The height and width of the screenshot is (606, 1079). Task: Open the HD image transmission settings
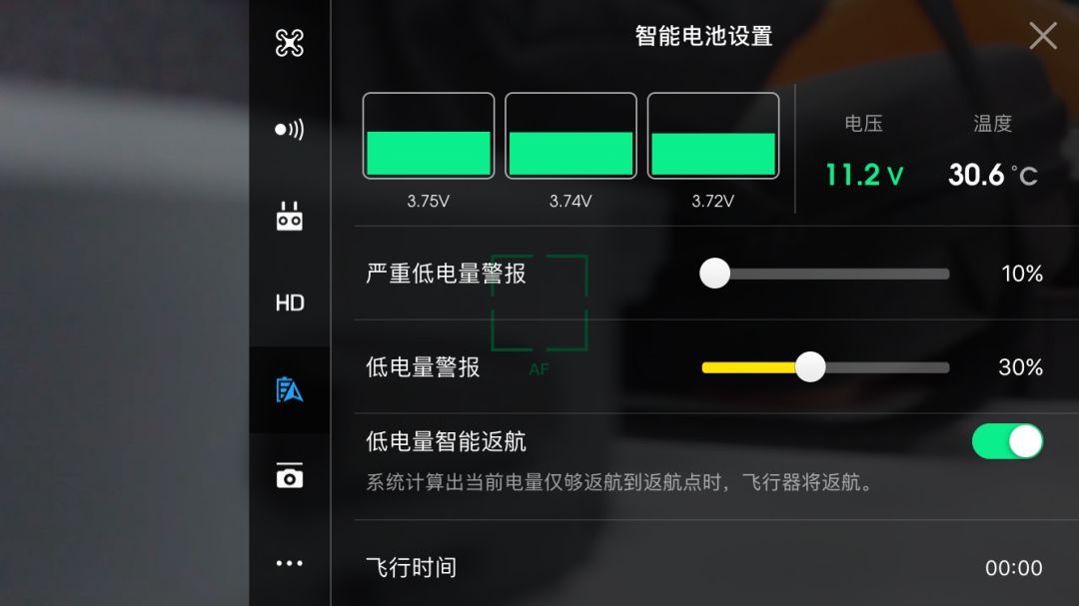tap(290, 303)
